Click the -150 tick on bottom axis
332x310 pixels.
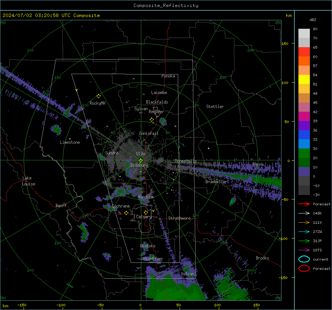pos(22,305)
